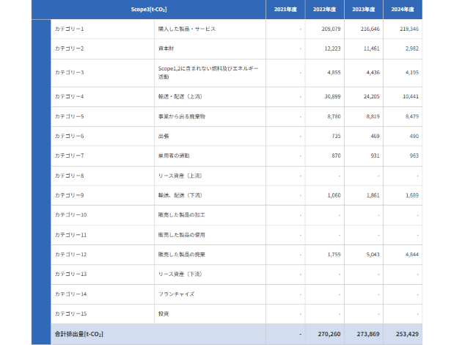Click value 2,982 in the table
Image resolution: width=473 pixels, height=345 pixels.
(x=412, y=48)
